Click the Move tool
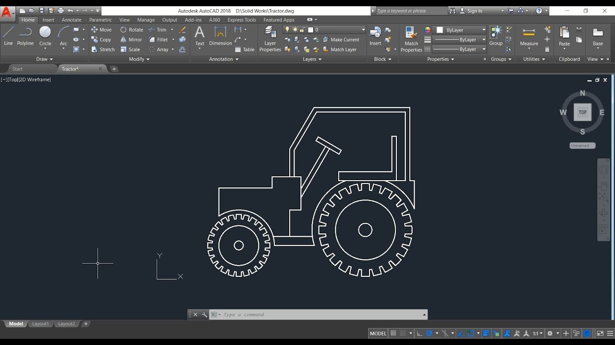Image resolution: width=615 pixels, height=345 pixels. coord(101,30)
